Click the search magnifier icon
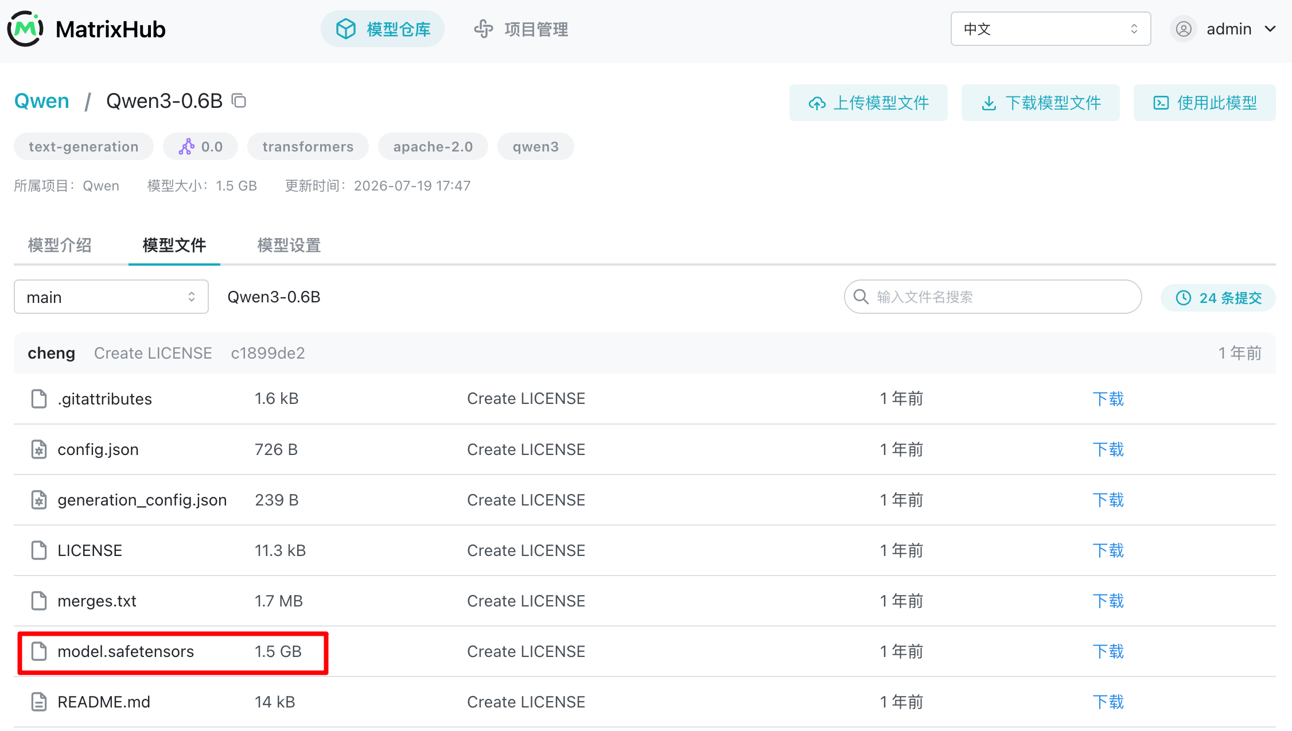 click(861, 297)
